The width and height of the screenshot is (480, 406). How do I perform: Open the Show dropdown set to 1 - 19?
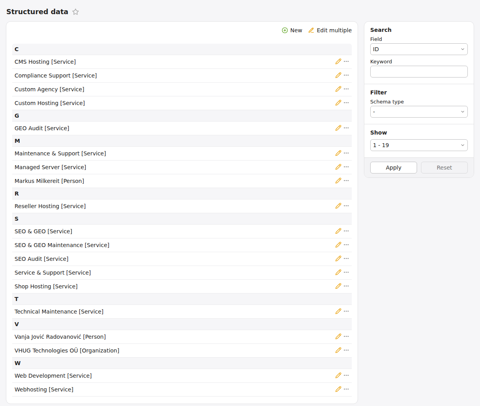click(419, 145)
